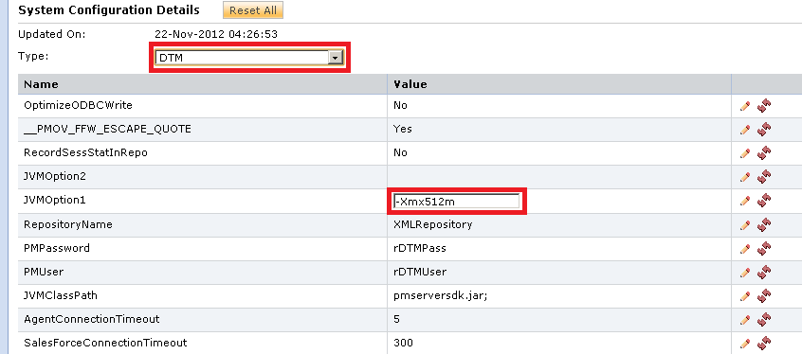Select the __PMOV_FFW_ESCAPE_QUOTE name cell
The image size is (802, 354).
203,130
